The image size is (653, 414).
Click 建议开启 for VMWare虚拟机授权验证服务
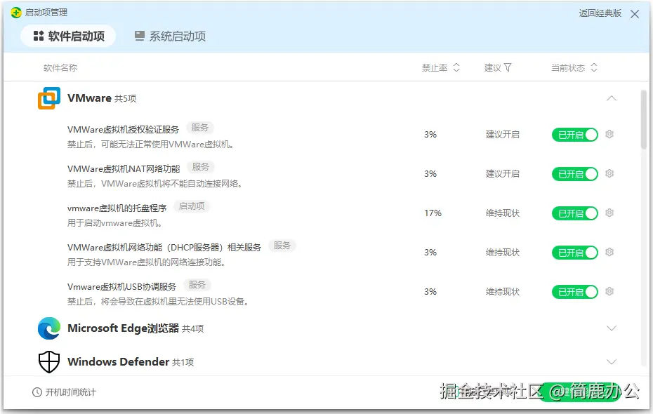pos(503,135)
